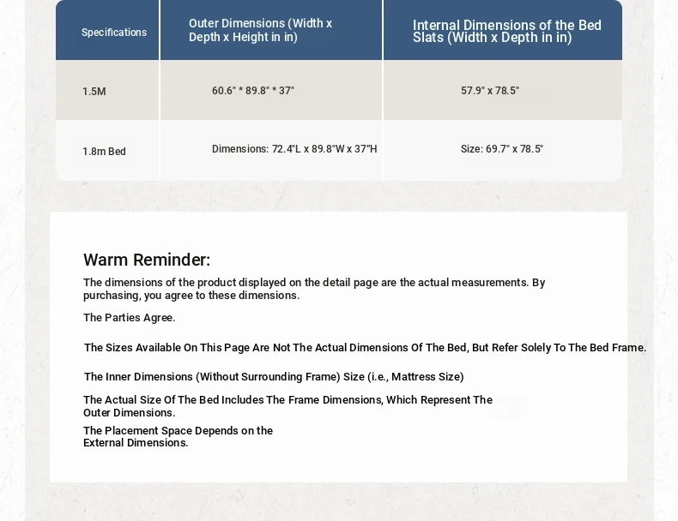Image resolution: width=678 pixels, height=521 pixels.
Task: Click the 60.6" * 89.8" * 37" outer dimensions value
Action: (x=253, y=91)
